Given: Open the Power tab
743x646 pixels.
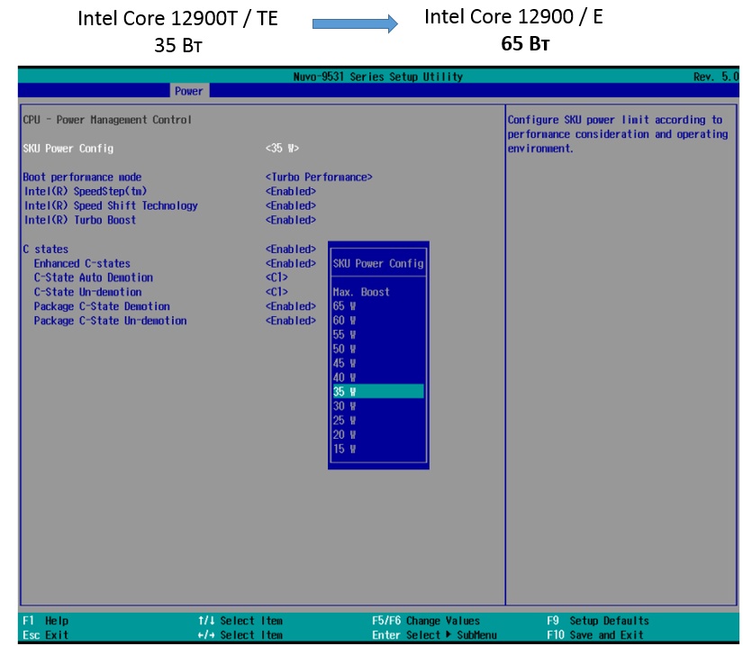Looking at the screenshot, I should 188,90.
